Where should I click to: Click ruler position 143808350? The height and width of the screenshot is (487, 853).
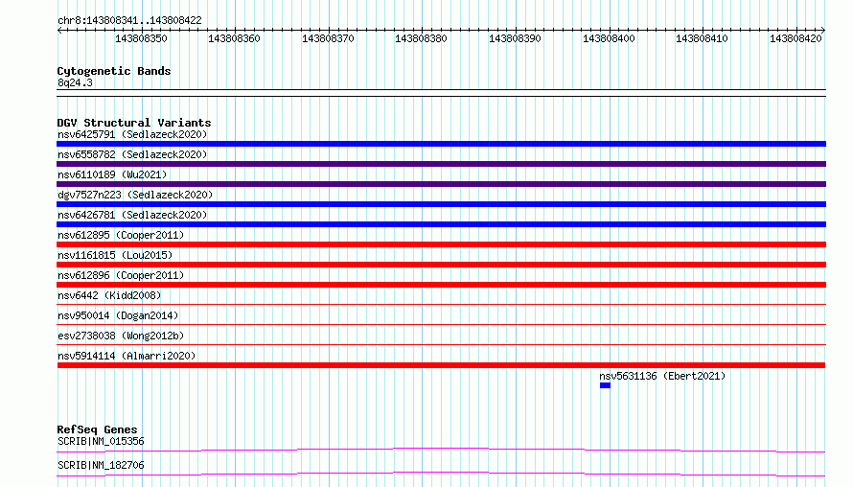(x=141, y=38)
